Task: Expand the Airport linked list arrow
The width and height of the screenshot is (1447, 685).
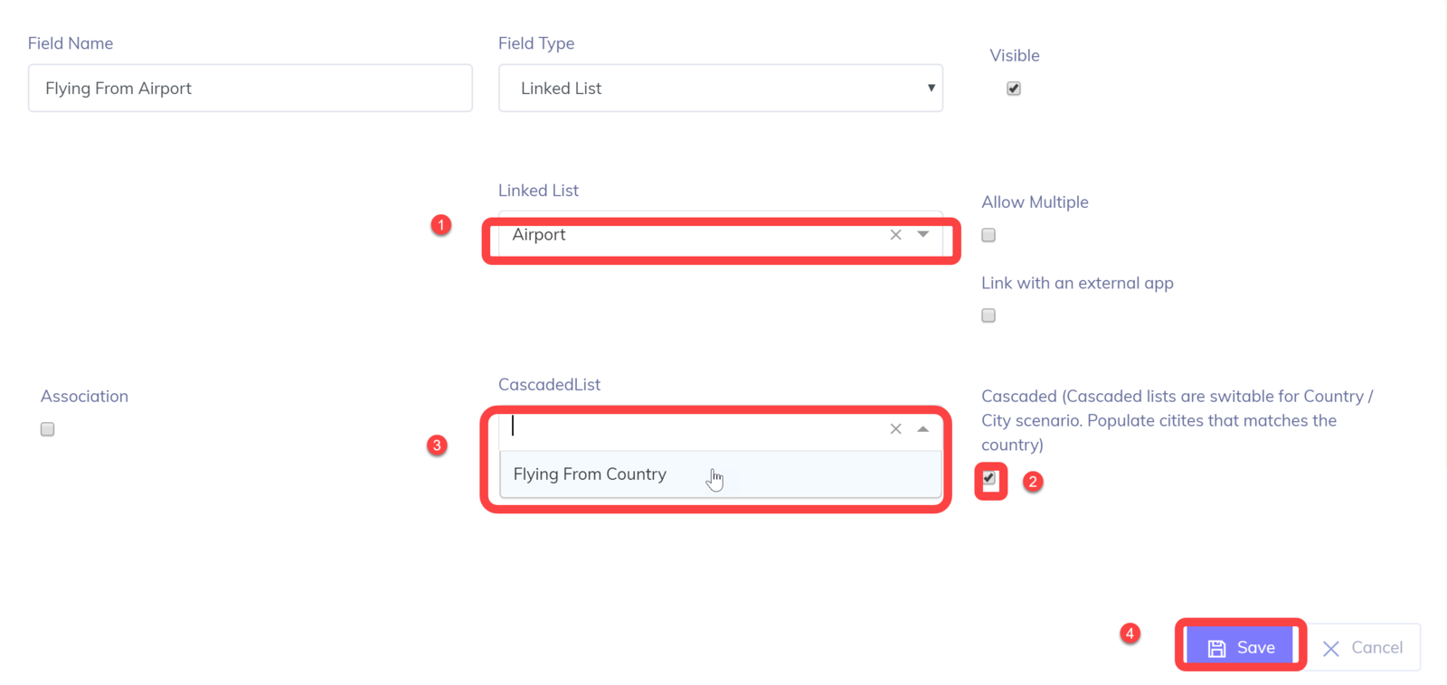Action: pyautogui.click(x=922, y=234)
